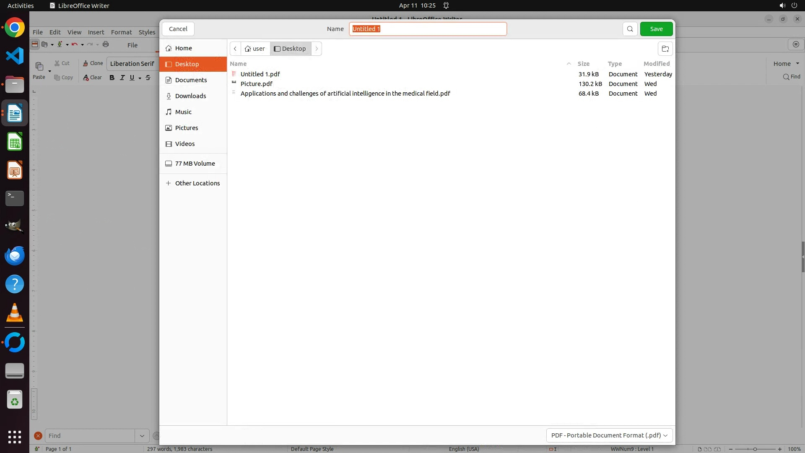The width and height of the screenshot is (805, 453).
Task: Cancel the save dialog
Action: pos(178,29)
